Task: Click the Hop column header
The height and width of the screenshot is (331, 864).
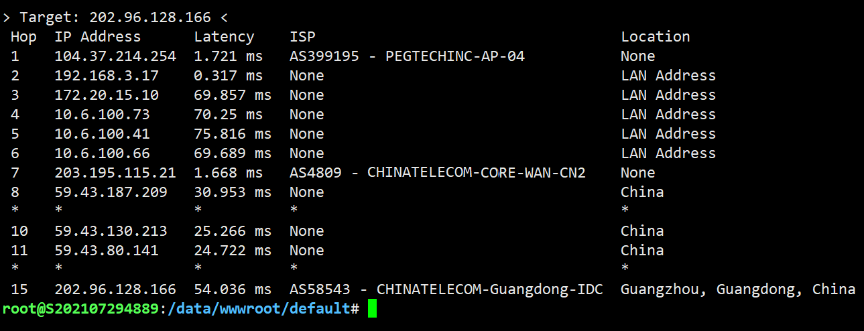Action: coord(23,37)
